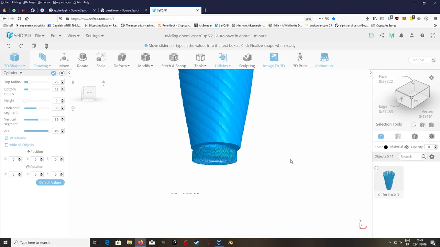Open the notifications bell

pyautogui.click(x=401, y=35)
